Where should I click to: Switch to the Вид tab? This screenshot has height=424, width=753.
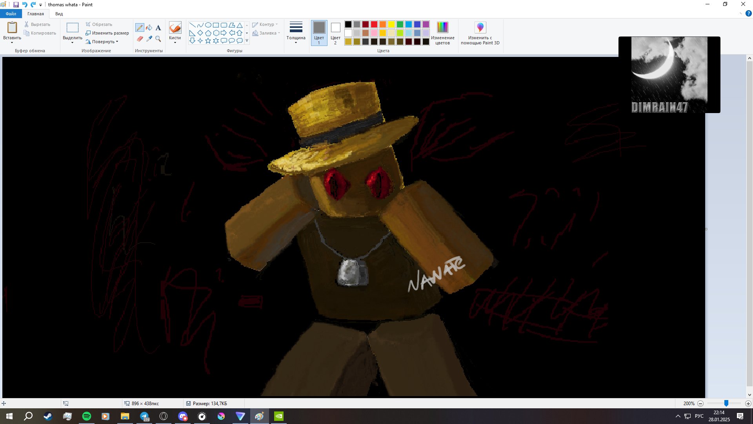(x=59, y=14)
